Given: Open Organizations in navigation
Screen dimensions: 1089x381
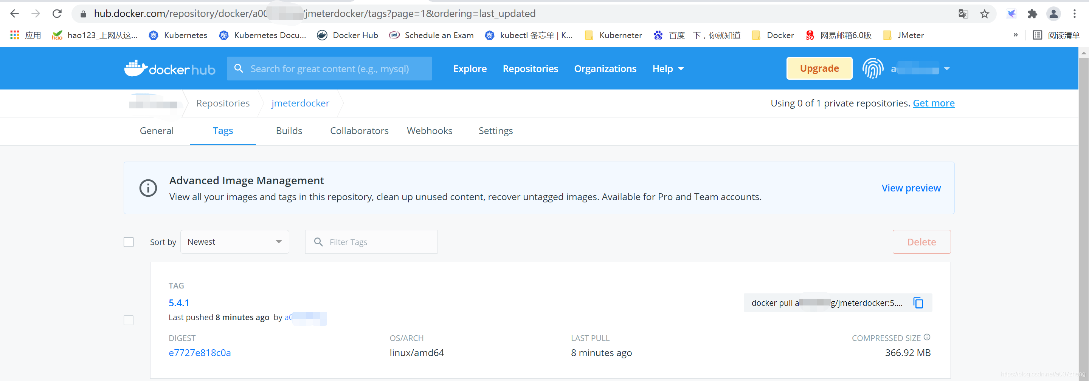Looking at the screenshot, I should pyautogui.click(x=605, y=68).
